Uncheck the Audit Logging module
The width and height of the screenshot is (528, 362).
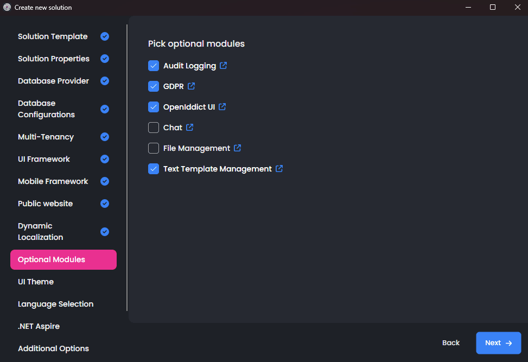pos(154,65)
